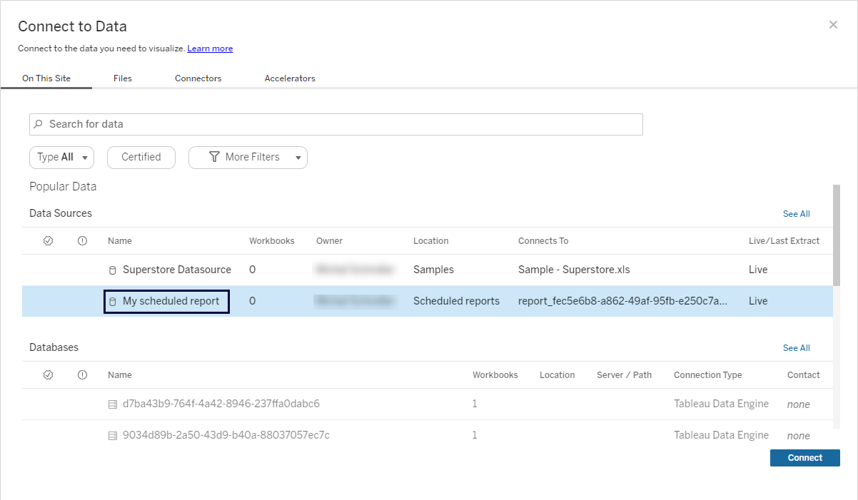Click the d7ba43b9 database icon
Viewport: 858px width, 500px height.
[112, 404]
